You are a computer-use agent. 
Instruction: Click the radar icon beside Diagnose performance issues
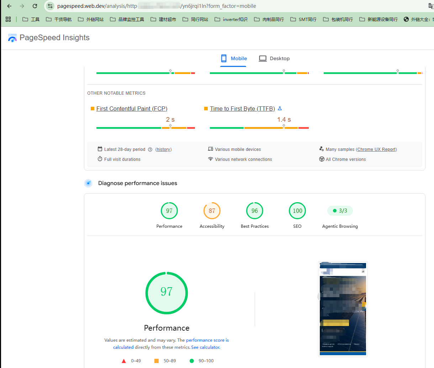click(88, 183)
